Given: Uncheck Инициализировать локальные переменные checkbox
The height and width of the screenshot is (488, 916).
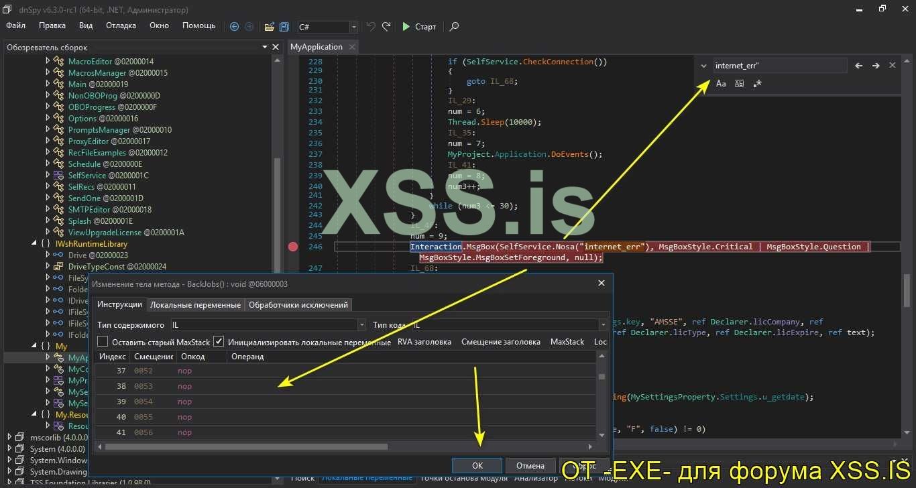Looking at the screenshot, I should tap(219, 342).
